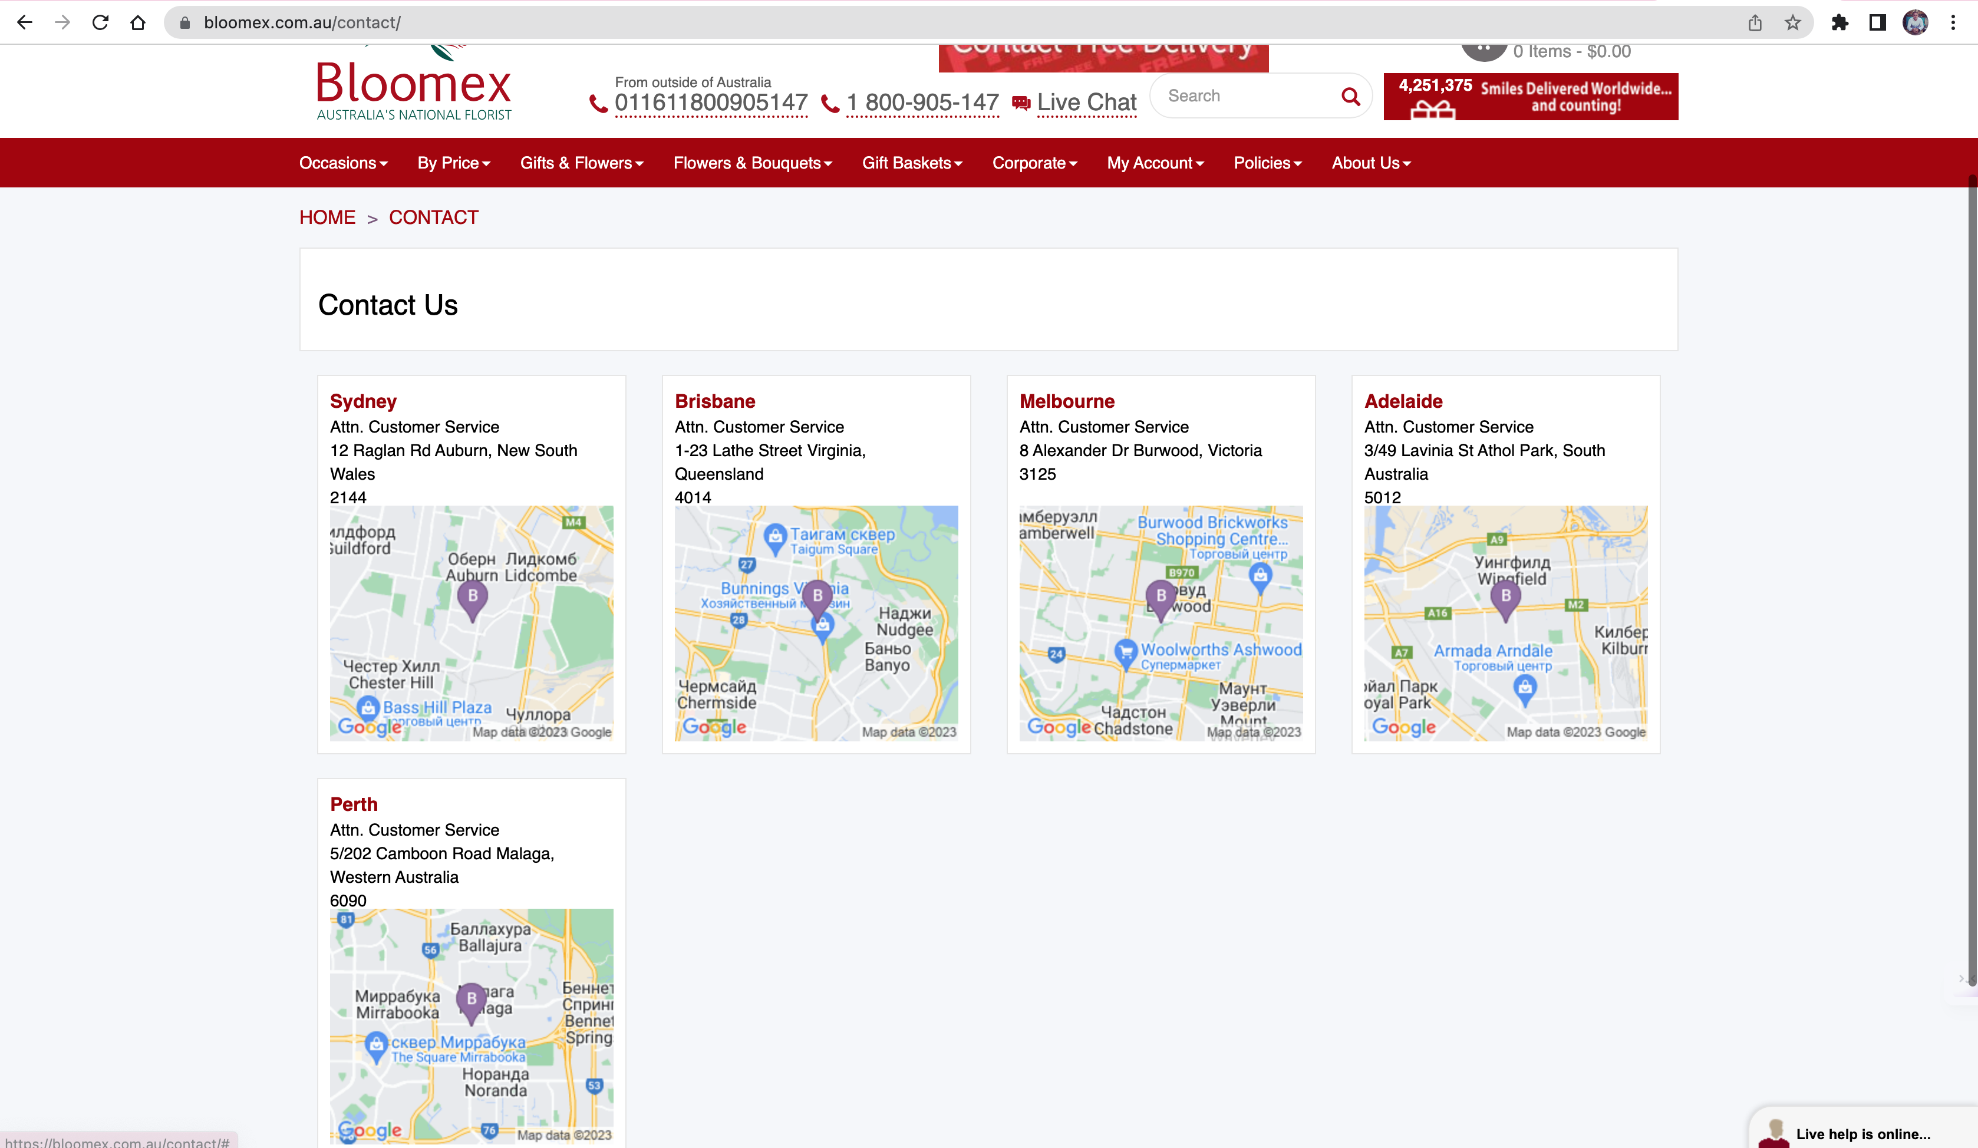Image resolution: width=1978 pixels, height=1148 pixels.
Task: Open the extensions puzzle icon
Action: pos(1840,23)
